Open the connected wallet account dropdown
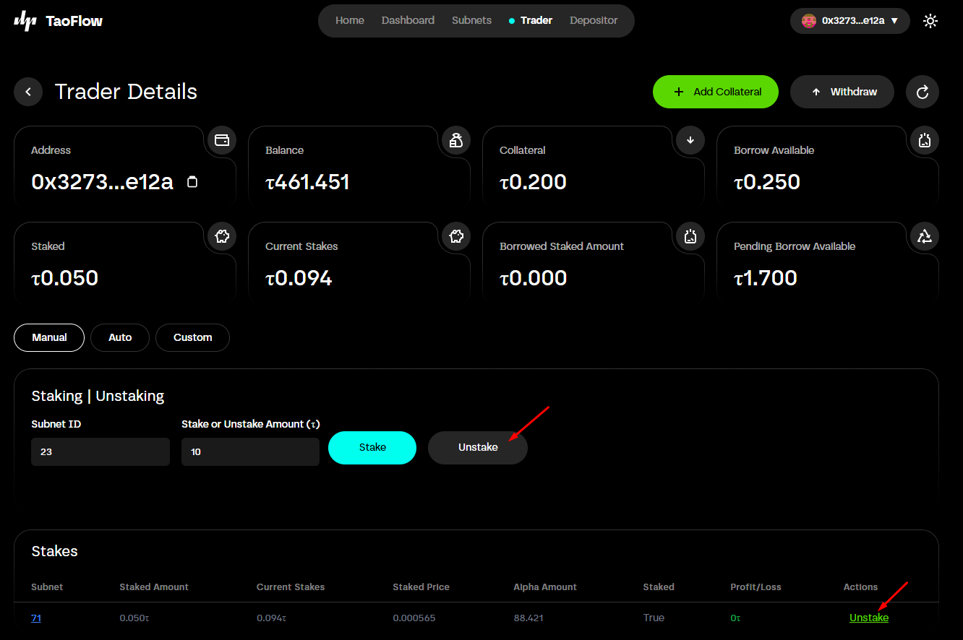The image size is (963, 640). click(x=849, y=21)
